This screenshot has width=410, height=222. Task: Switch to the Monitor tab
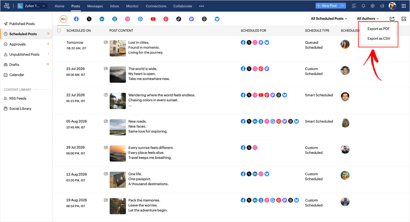(132, 6)
